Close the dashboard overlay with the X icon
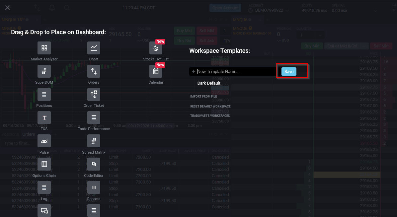397x217 pixels. [x=8, y=8]
